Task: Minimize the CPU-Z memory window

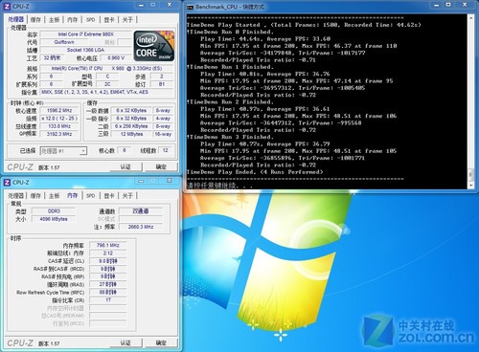Action: point(141,181)
